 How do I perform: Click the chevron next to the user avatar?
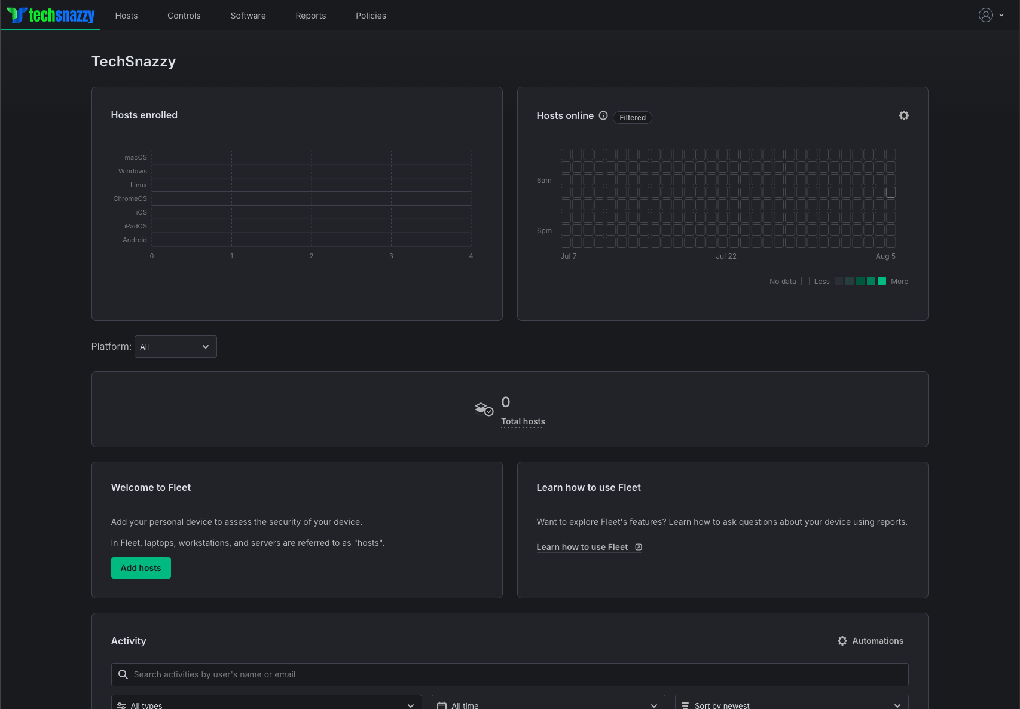pos(1001,15)
